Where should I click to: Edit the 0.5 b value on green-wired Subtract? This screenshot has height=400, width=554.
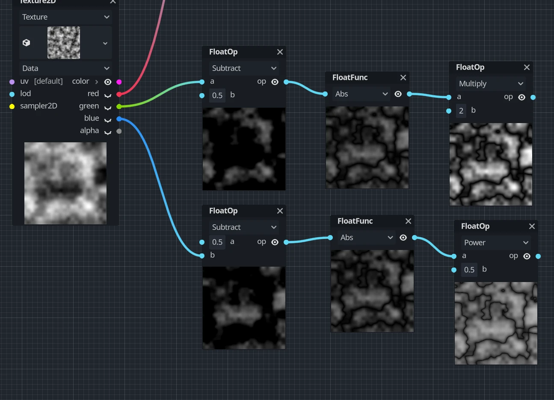click(217, 95)
